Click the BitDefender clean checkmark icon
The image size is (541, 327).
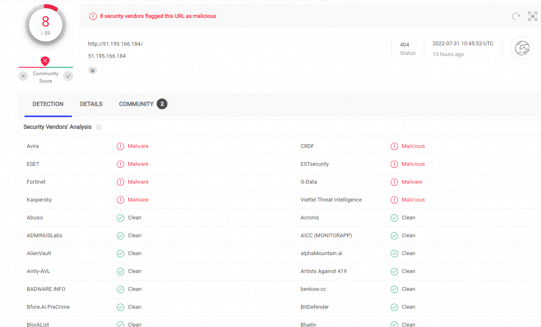(394, 307)
